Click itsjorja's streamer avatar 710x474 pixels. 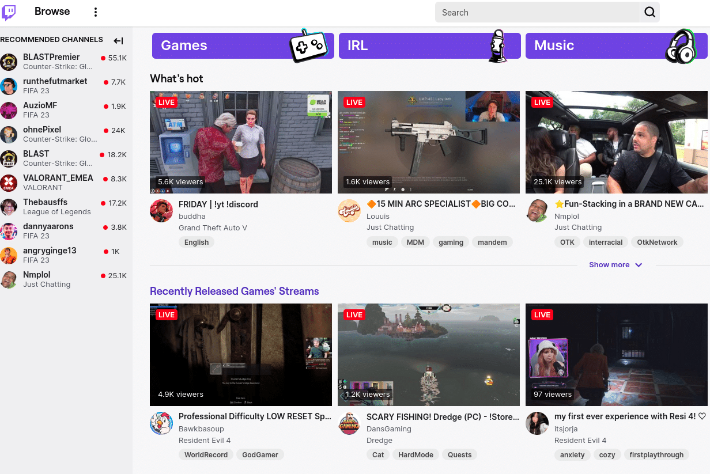(x=537, y=423)
